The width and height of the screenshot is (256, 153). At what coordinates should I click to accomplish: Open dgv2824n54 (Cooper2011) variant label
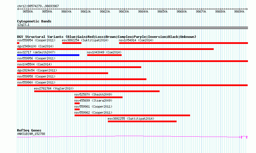(x=37, y=70)
